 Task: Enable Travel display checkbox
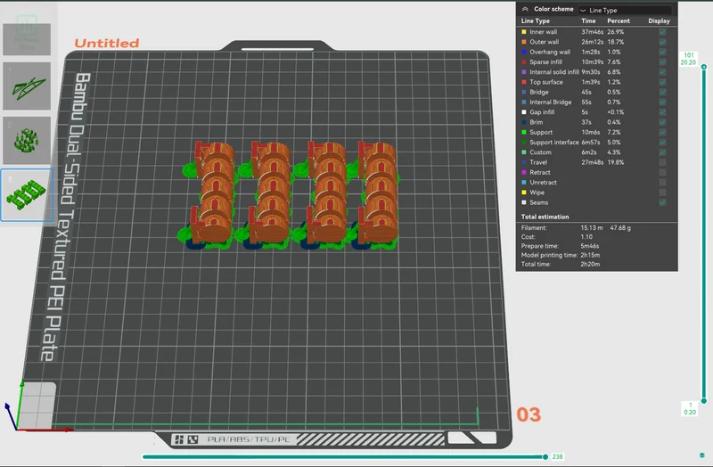pos(662,162)
